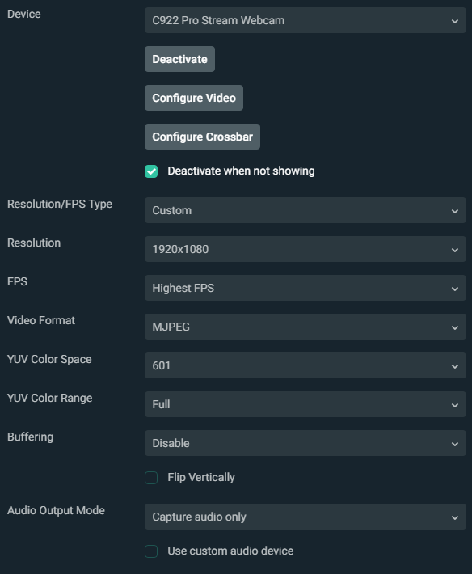Open the YUV Color Space dropdown
The image size is (472, 574).
(x=306, y=365)
